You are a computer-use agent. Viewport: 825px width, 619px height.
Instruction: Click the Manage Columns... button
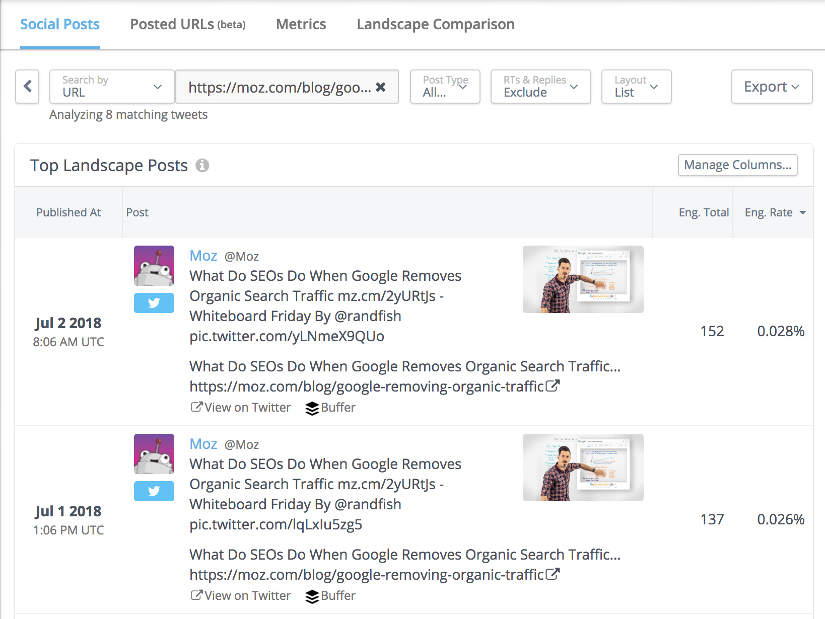tap(737, 165)
